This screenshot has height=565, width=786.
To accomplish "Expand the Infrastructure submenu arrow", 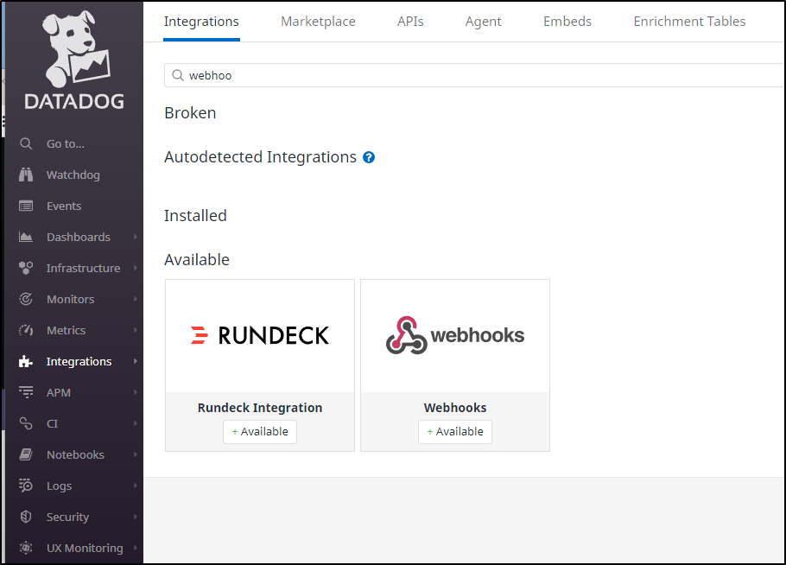I will pyautogui.click(x=136, y=268).
